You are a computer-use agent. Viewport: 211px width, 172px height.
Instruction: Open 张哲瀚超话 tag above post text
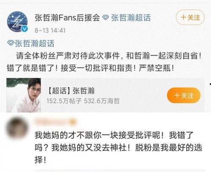pos(35,43)
